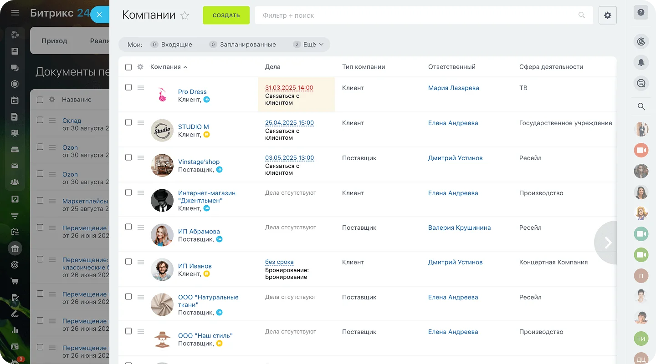Tick the checkbox for STUDIO M row
Image resolution: width=656 pixels, height=364 pixels.
128,122
